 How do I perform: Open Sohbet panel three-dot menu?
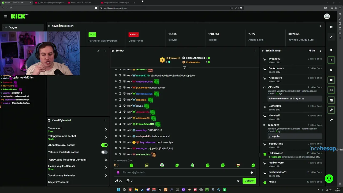[x=255, y=51]
